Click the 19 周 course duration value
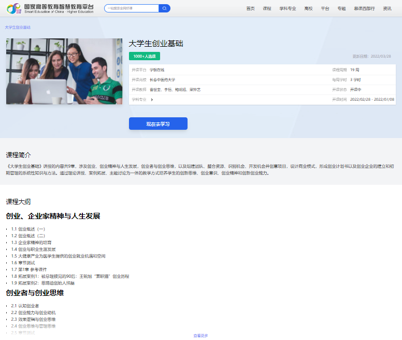 pos(354,70)
